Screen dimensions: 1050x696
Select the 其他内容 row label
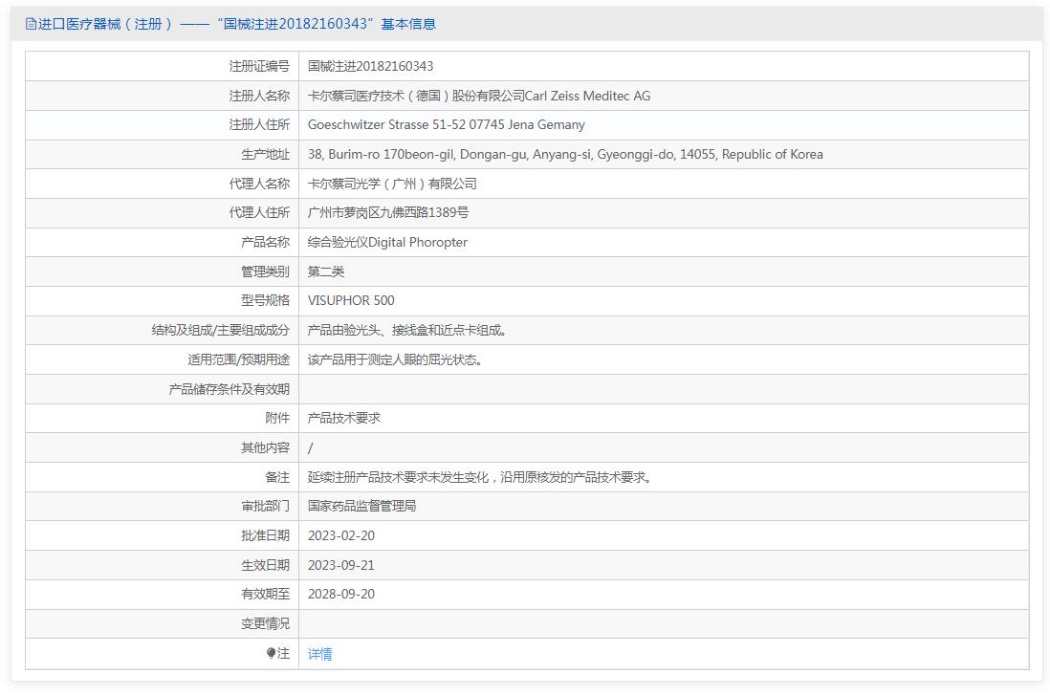[265, 447]
